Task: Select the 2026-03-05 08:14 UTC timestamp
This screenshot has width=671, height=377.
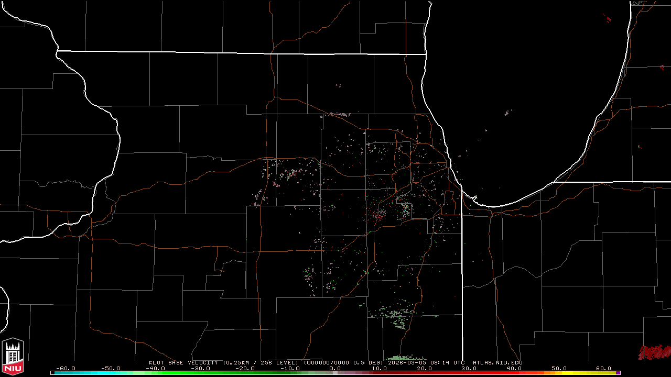Action: coord(426,362)
